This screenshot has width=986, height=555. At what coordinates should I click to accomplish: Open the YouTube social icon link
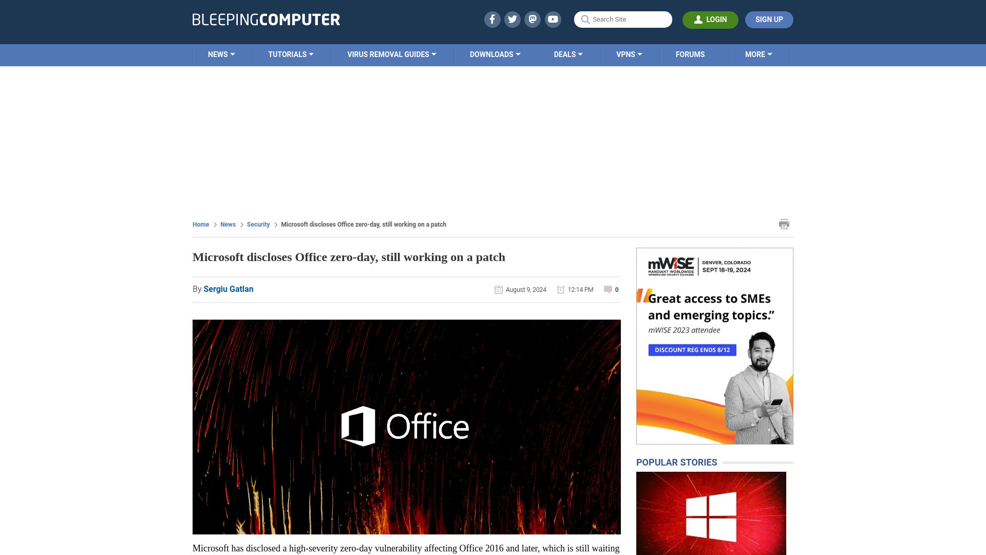tap(553, 19)
